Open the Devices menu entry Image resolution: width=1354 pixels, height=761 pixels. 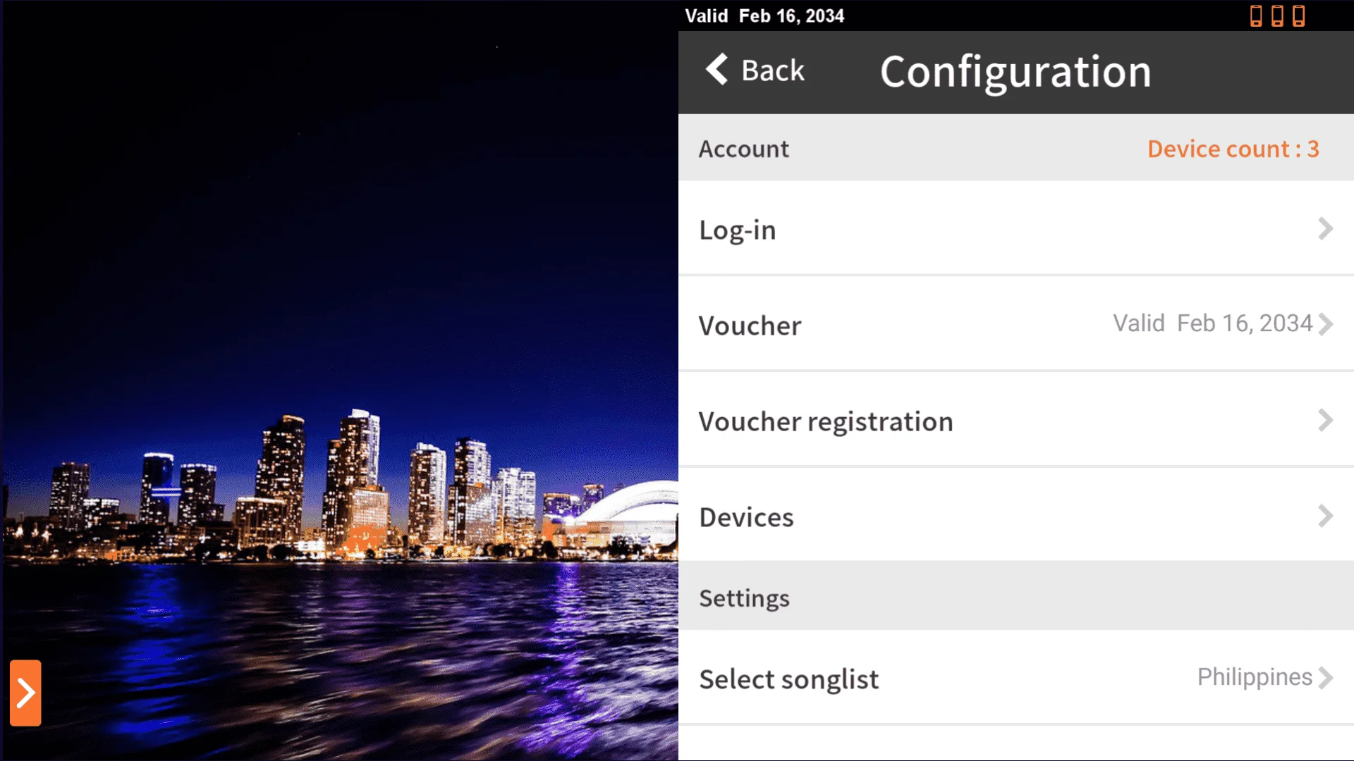point(1016,516)
